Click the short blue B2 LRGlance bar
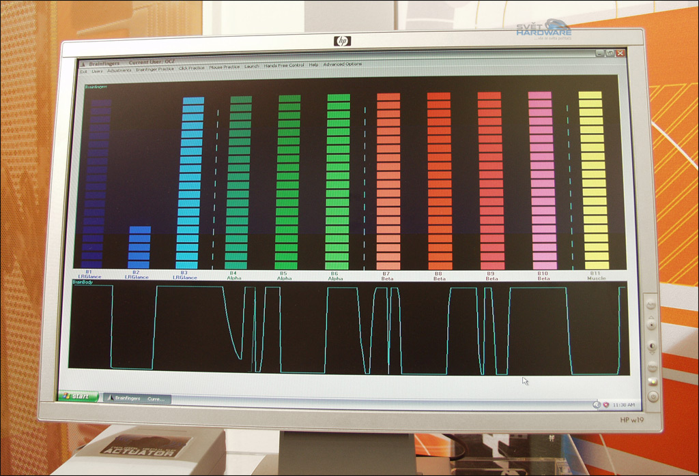This screenshot has height=476, width=699. tap(139, 247)
